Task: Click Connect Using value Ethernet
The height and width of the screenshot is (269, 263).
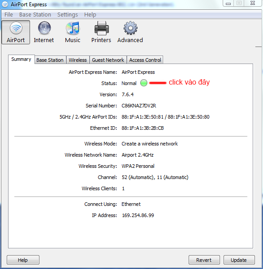Action: point(131,204)
